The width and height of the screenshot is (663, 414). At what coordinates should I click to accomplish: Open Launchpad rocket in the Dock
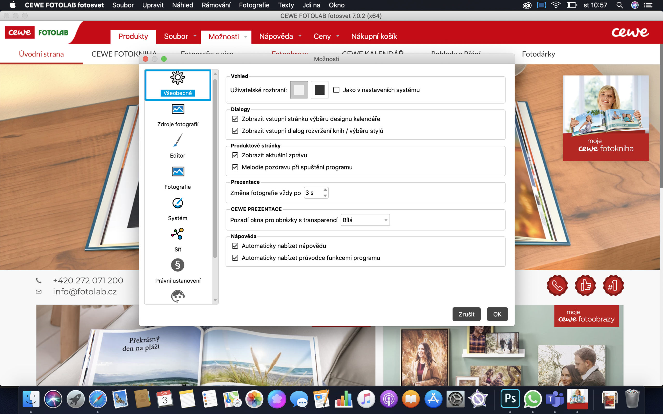(75, 399)
